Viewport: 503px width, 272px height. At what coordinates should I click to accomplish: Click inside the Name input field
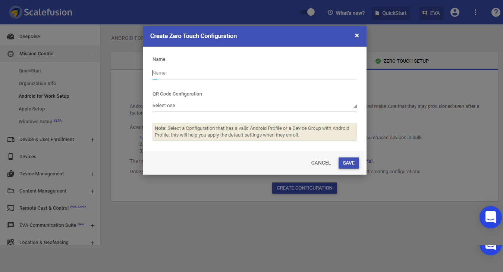click(x=255, y=73)
